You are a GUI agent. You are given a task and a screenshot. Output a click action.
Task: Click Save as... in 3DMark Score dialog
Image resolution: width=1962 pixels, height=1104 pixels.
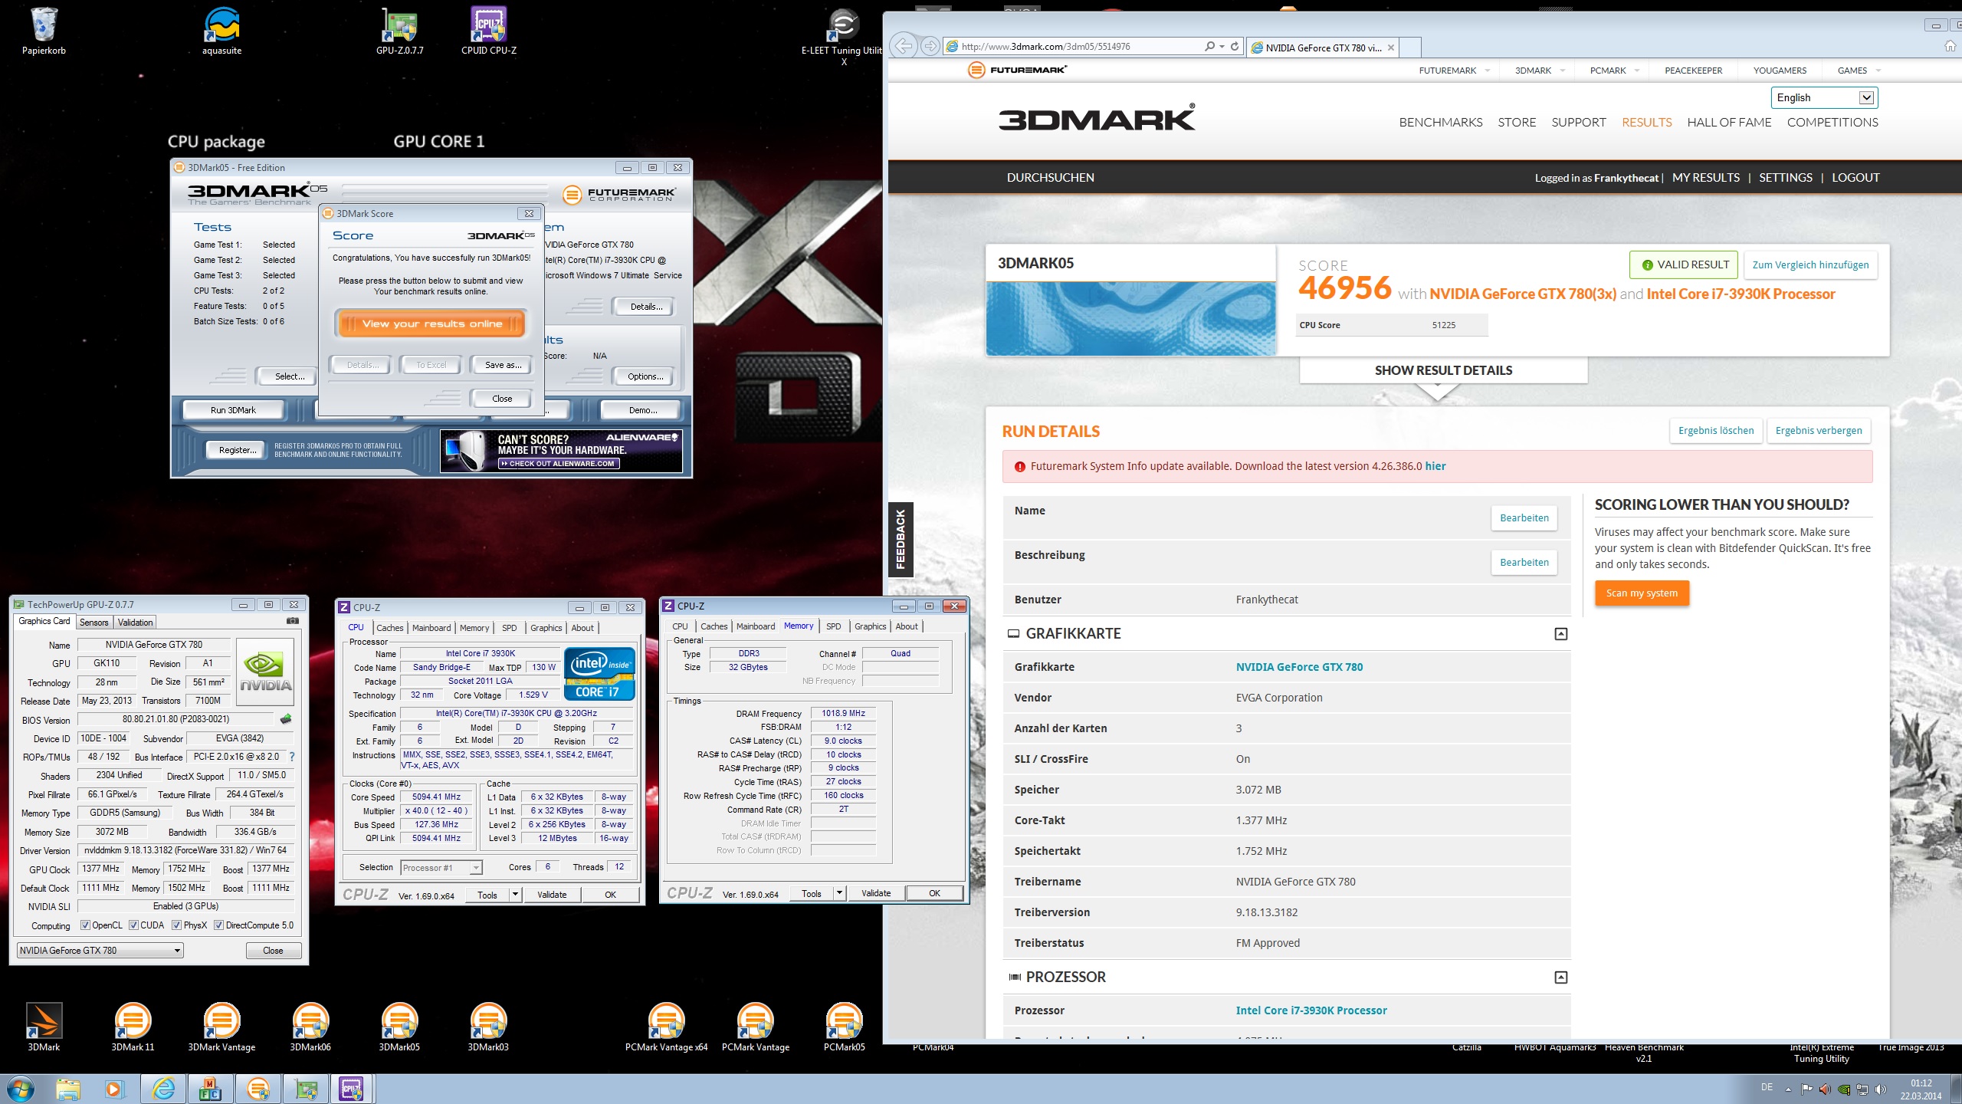tap(503, 365)
